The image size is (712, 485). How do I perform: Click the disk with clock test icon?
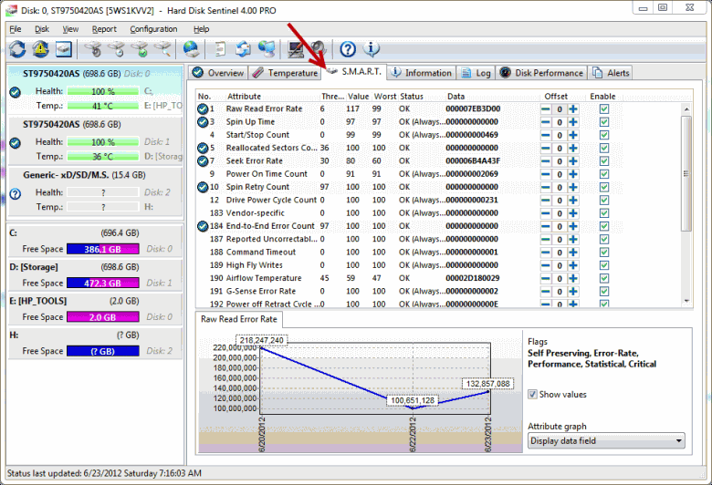117,48
